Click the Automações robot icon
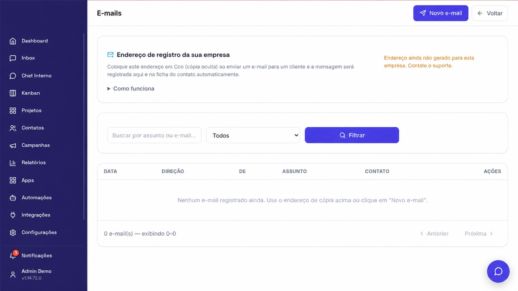 pyautogui.click(x=13, y=198)
